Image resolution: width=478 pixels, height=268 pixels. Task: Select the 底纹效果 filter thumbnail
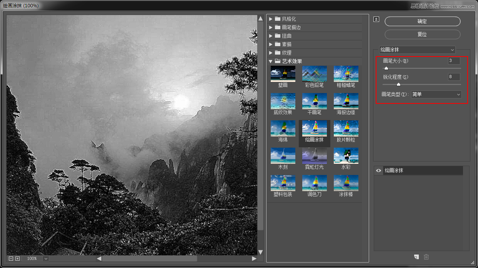click(283, 101)
